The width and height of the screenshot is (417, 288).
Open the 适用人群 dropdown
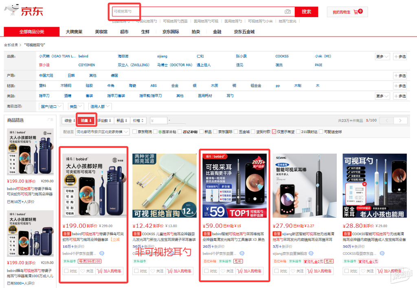100,107
